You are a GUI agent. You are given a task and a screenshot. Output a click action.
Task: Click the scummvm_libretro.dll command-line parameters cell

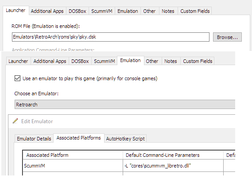[173, 166]
